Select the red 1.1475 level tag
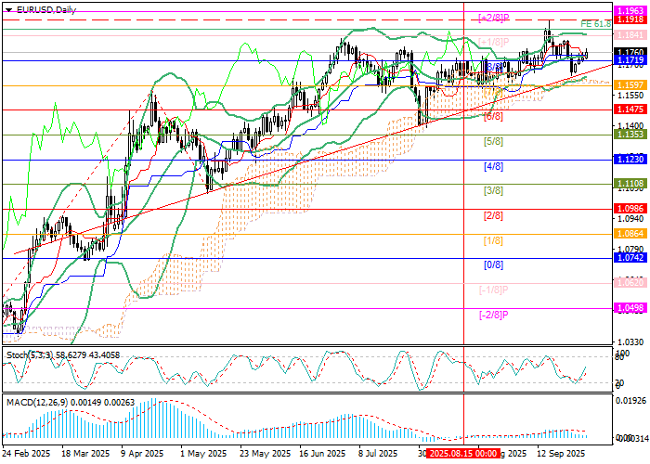Viewport: 650px width, 464px height. tap(630, 110)
